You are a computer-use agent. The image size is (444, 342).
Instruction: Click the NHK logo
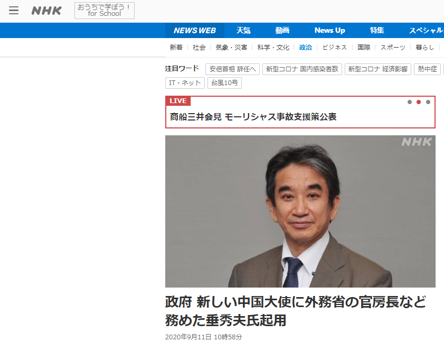coord(46,11)
